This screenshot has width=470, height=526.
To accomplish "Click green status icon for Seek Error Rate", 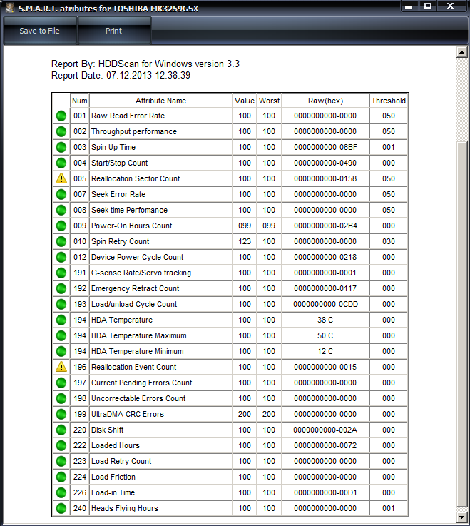I will pos(61,194).
